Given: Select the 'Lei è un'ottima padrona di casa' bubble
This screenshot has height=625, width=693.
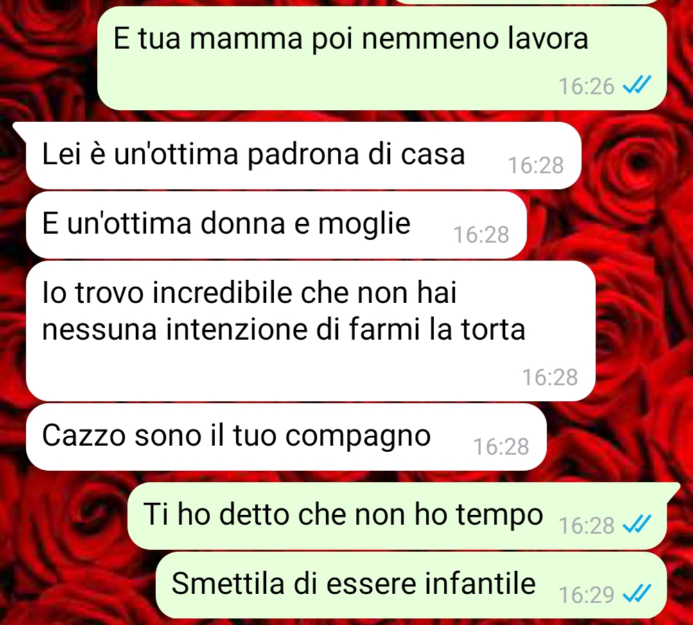Looking at the screenshot, I should 303,155.
